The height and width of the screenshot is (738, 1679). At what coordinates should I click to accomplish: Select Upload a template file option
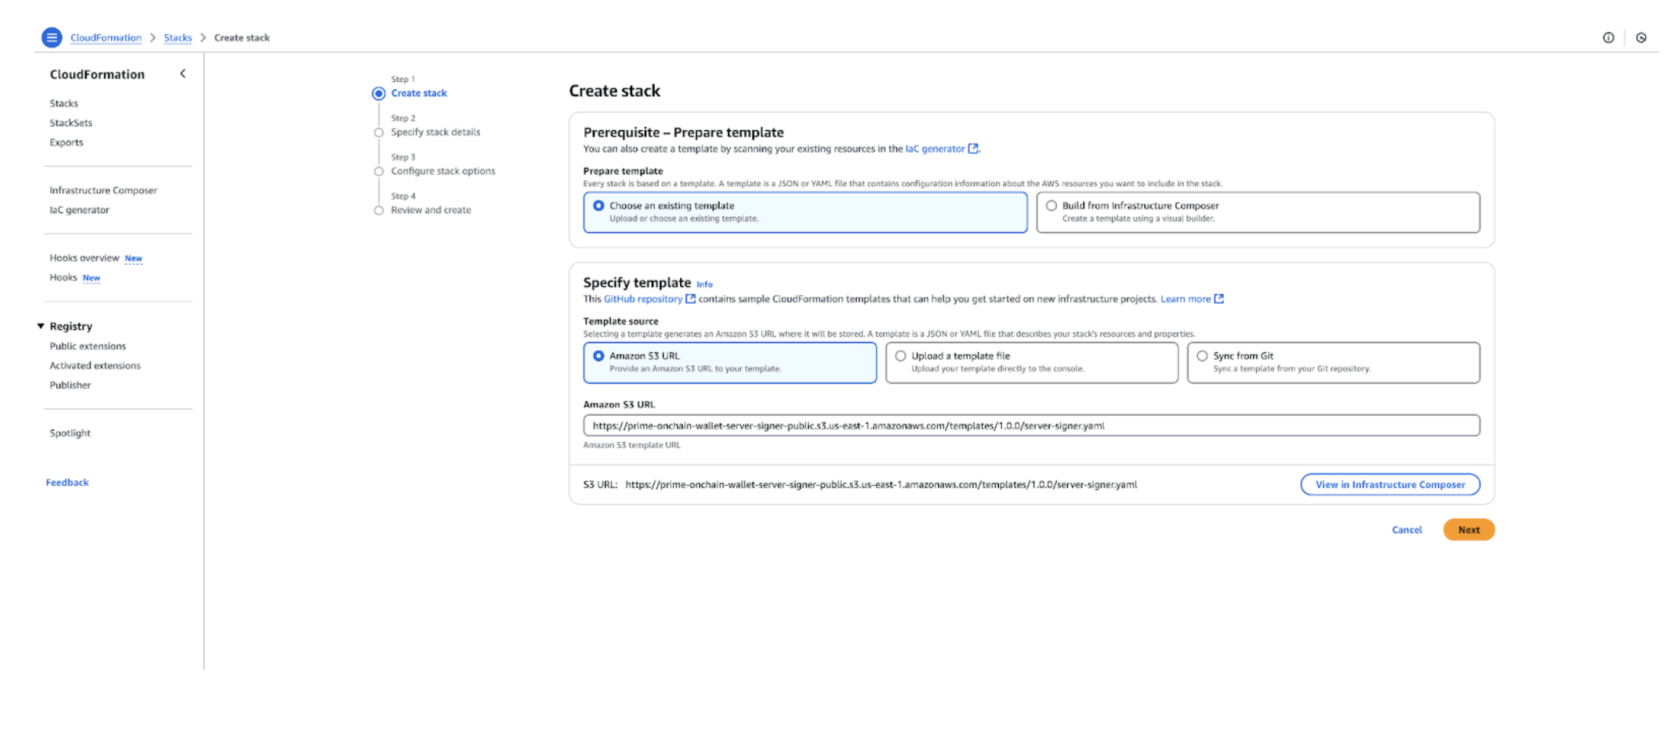click(x=900, y=356)
